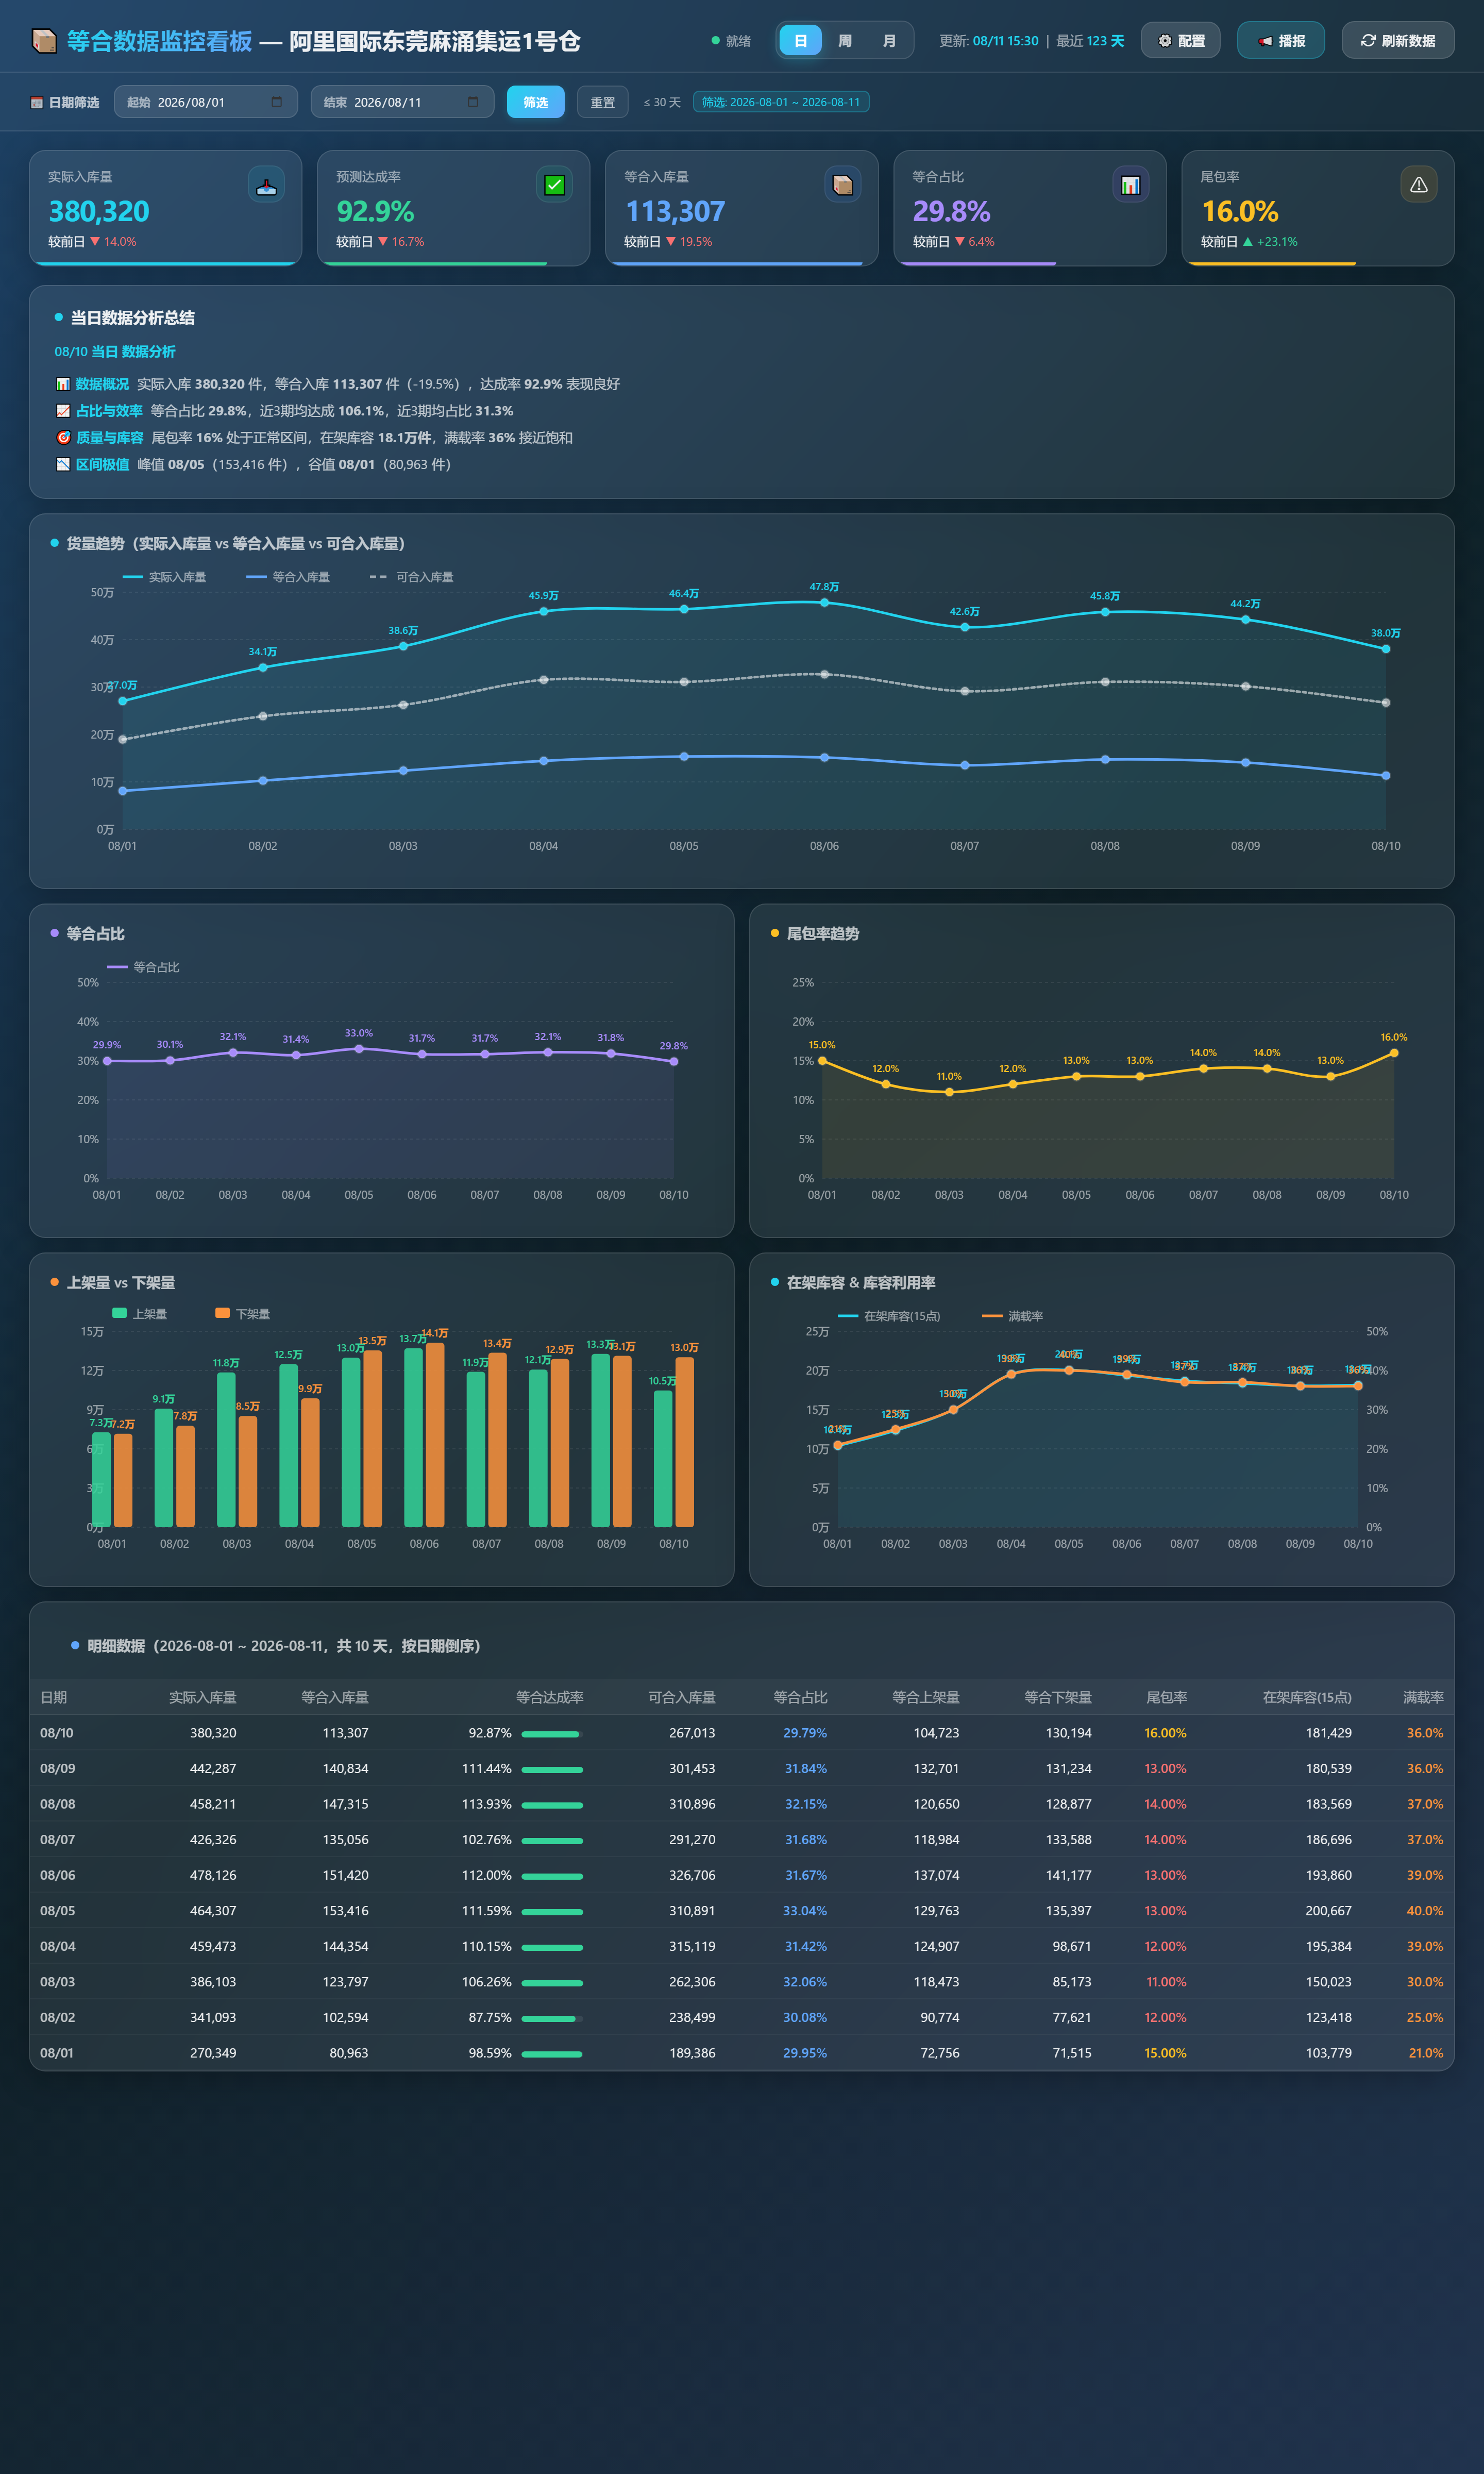1484x2474 pixels.
Task: Click the end date field 2026/08/11
Action: click(402, 102)
